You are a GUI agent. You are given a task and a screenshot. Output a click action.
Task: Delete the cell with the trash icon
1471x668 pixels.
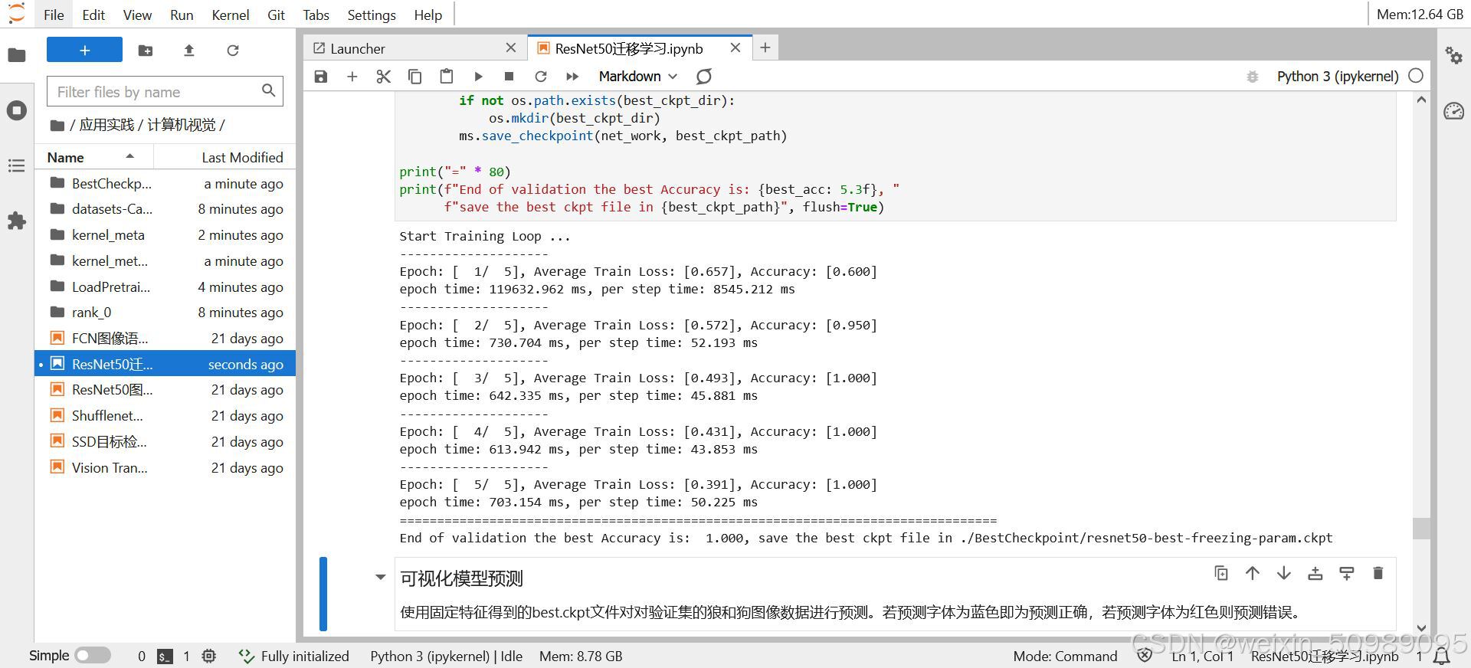point(1378,573)
